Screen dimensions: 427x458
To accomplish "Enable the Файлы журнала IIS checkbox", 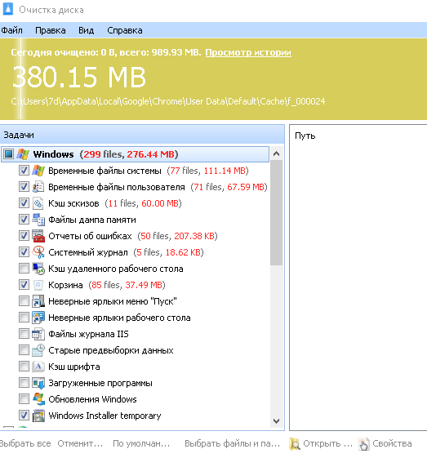I will pos(24,334).
